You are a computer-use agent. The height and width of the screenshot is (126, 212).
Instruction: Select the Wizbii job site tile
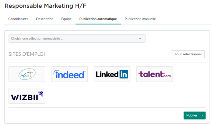[27, 96]
